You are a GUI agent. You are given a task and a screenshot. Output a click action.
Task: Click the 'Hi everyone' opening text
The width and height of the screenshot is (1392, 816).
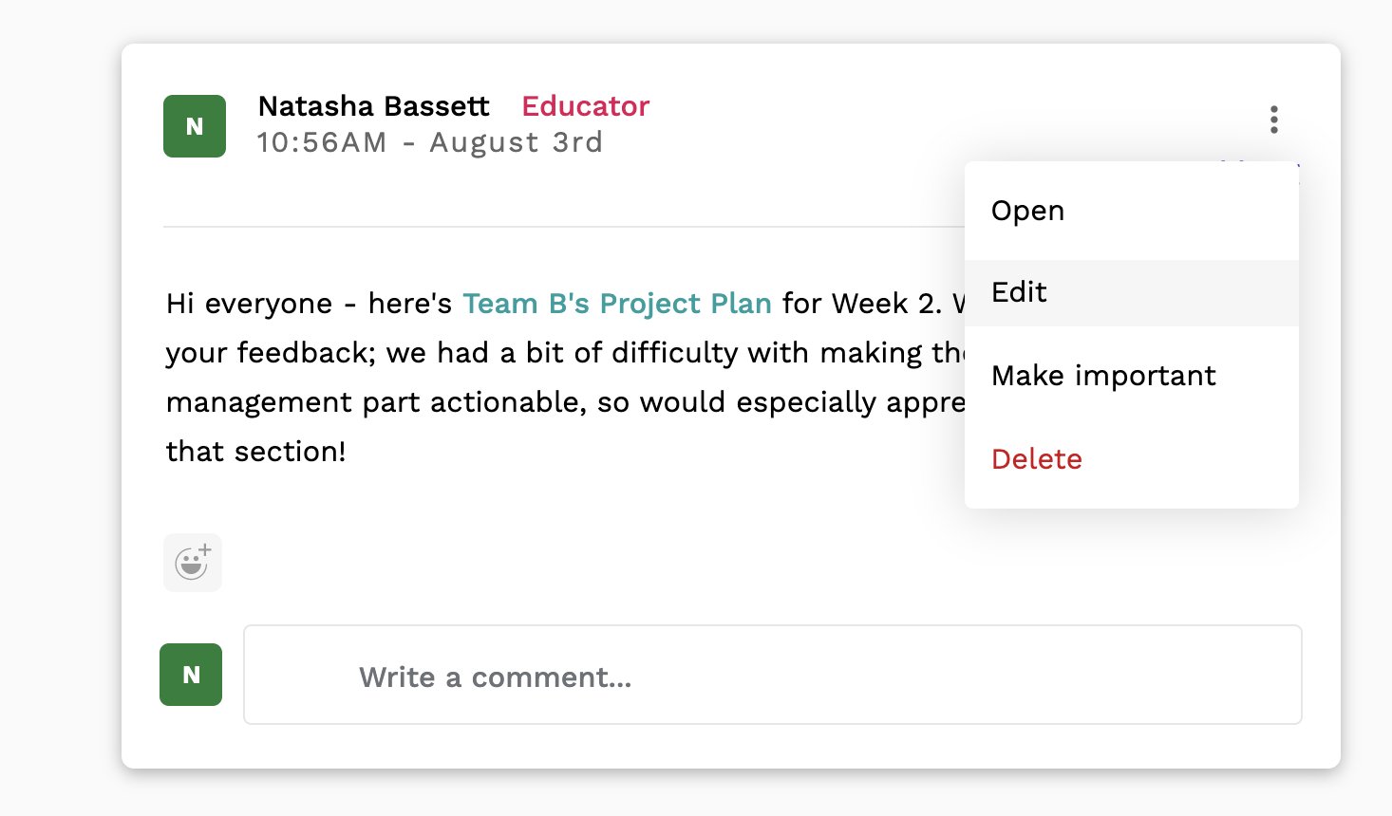[x=250, y=304]
